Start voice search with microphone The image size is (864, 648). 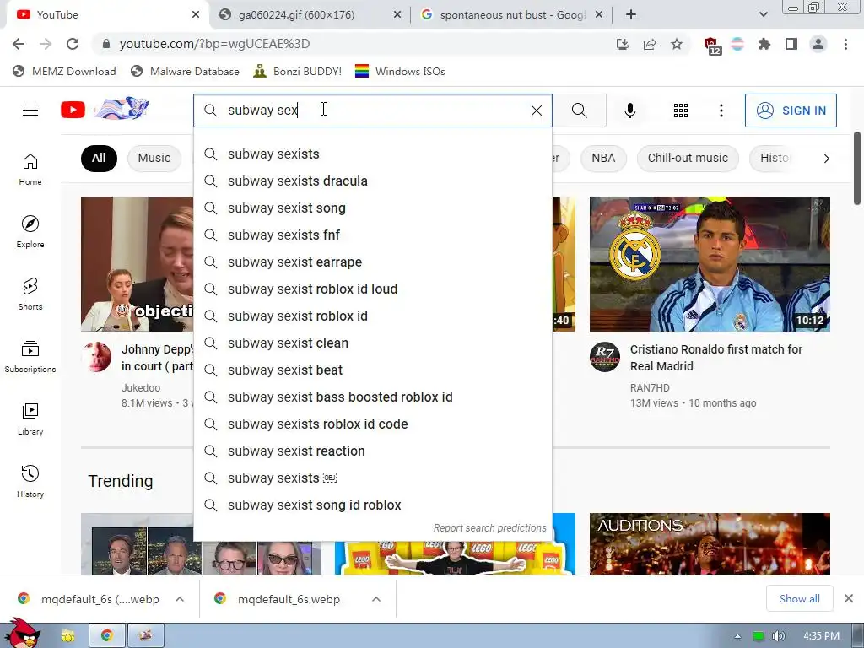tap(629, 111)
